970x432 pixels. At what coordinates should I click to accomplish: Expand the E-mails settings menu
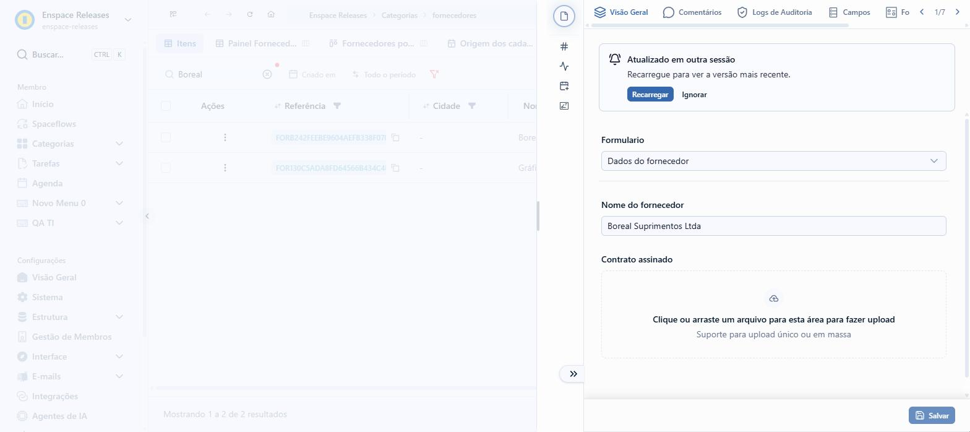tap(120, 376)
